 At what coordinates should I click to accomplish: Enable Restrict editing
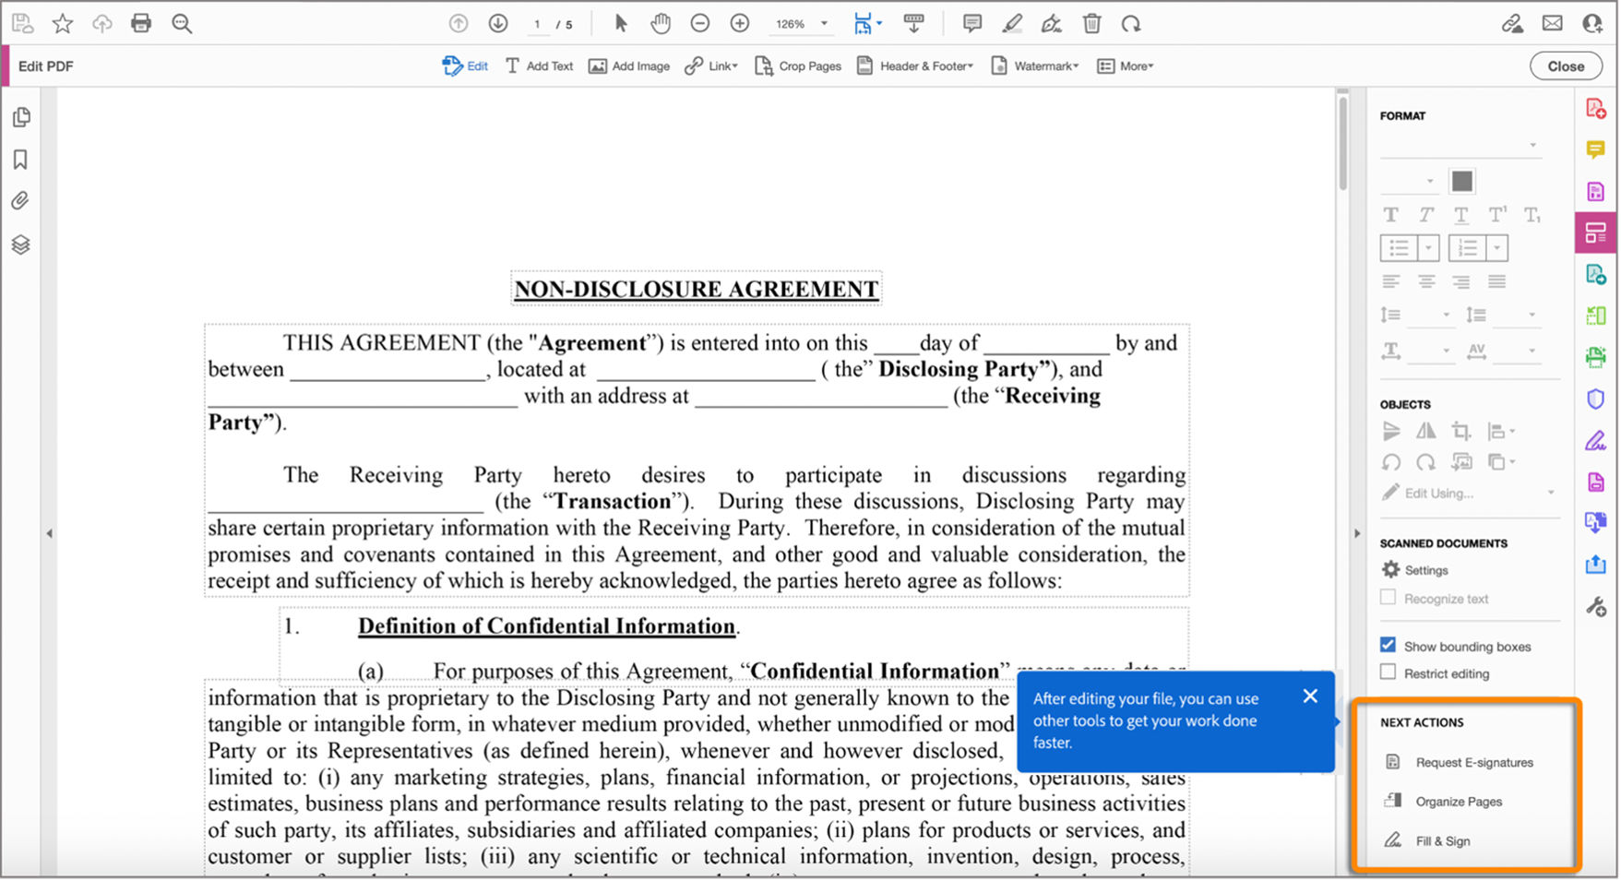tap(1389, 671)
